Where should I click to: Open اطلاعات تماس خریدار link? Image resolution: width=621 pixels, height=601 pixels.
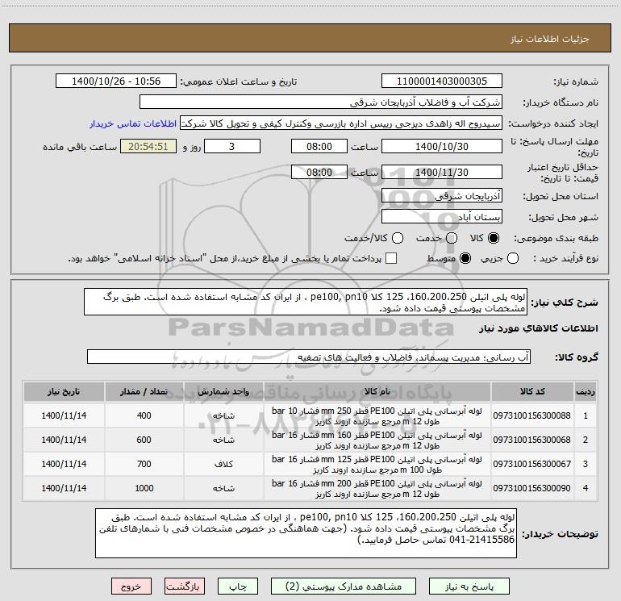(133, 123)
